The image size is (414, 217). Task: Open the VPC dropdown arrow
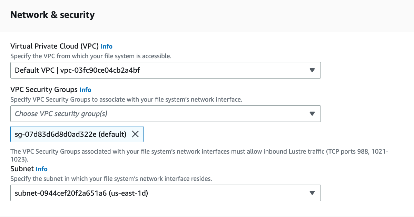[x=312, y=70]
